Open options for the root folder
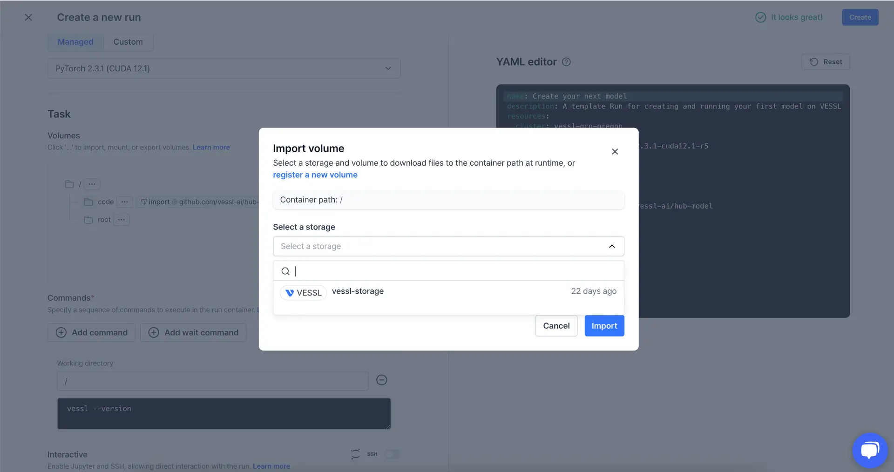The height and width of the screenshot is (472, 894). pos(122,220)
